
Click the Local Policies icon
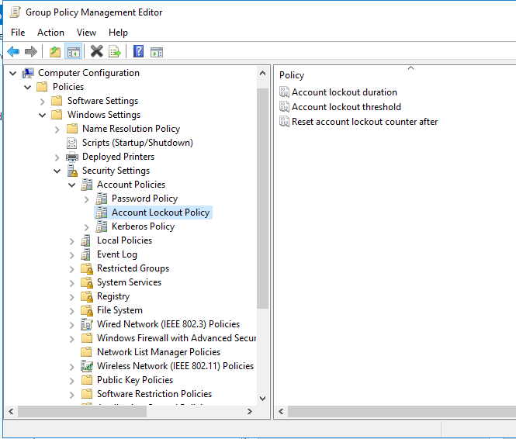click(86, 240)
